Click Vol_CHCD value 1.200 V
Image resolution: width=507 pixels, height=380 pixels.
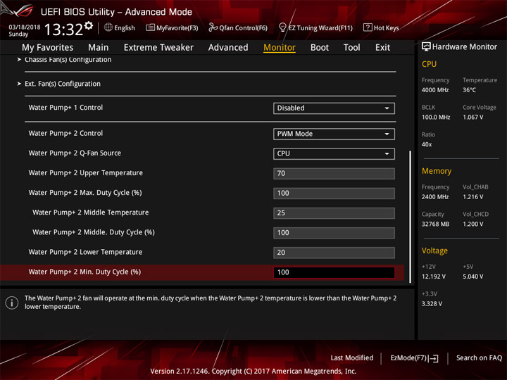[473, 224]
